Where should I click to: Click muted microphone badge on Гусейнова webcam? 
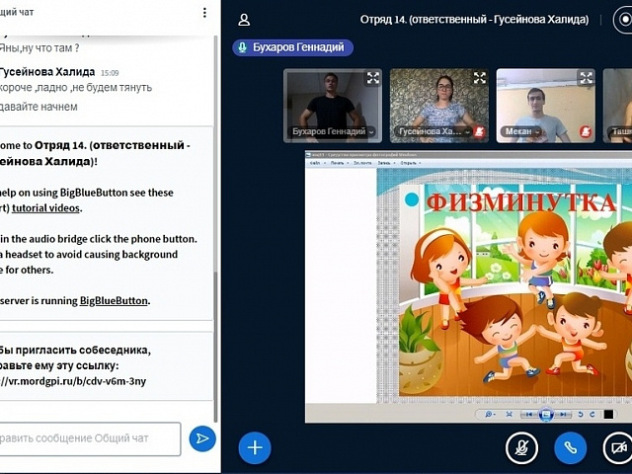[x=479, y=131]
